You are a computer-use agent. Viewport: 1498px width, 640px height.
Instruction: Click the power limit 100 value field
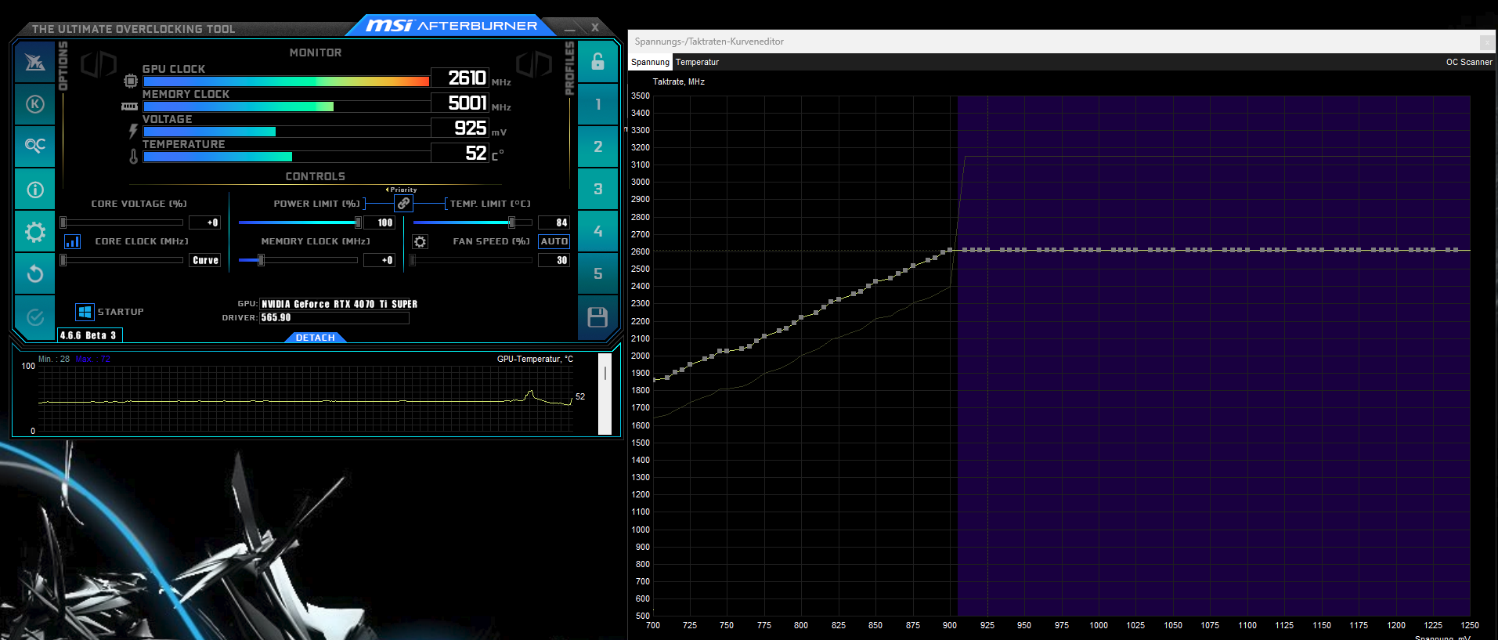tap(380, 222)
